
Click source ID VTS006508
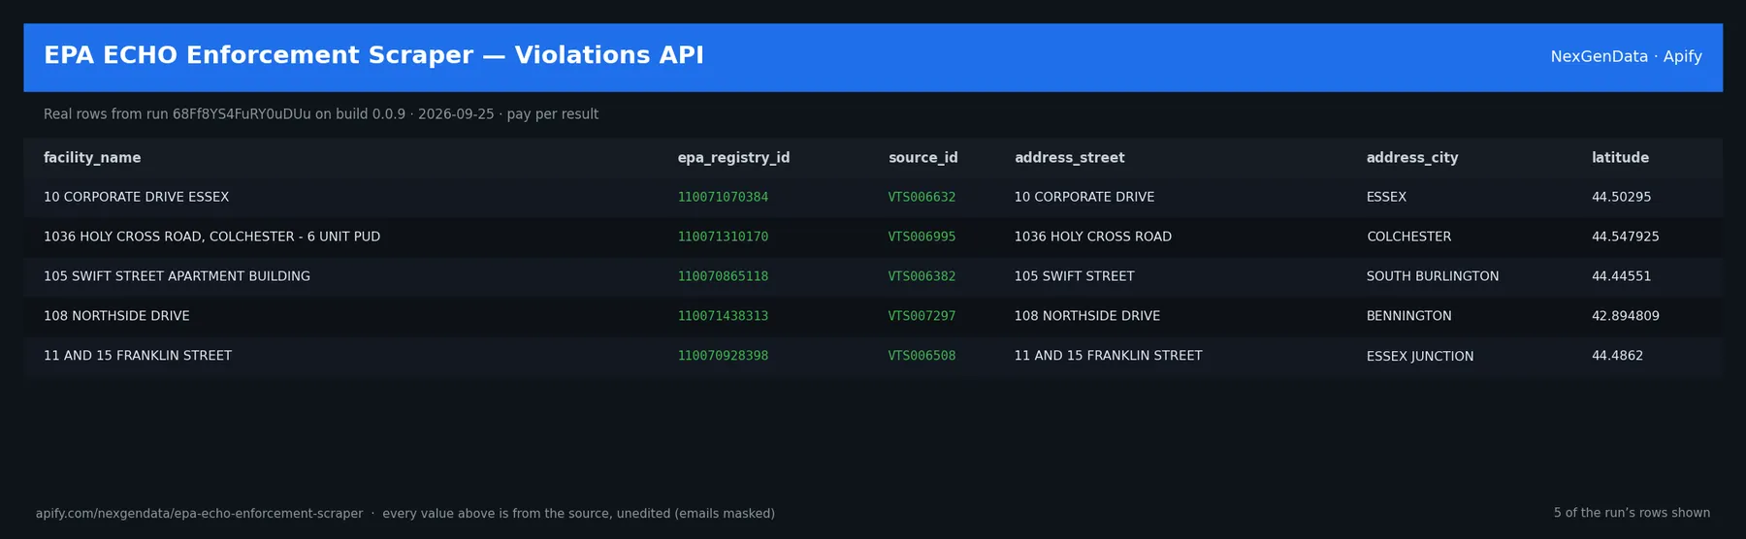pos(921,356)
